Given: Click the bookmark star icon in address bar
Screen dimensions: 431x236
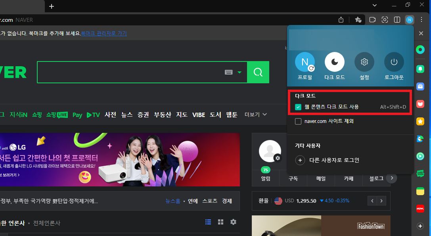Looking at the screenshot, I should (x=358, y=19).
